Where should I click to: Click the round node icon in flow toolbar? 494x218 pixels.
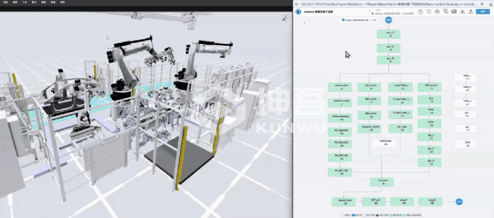click(437, 12)
